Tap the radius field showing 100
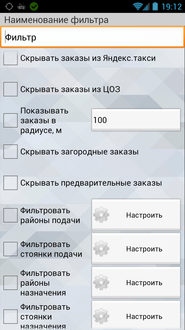The height and width of the screenshot is (330, 185). 136,120
